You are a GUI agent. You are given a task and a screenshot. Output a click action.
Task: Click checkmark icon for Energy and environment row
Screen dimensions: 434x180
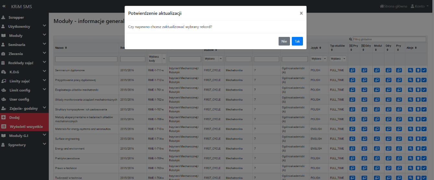click(424, 148)
